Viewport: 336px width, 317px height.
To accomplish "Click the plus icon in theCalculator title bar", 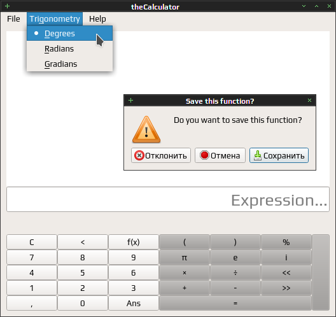I will (x=7, y=6).
